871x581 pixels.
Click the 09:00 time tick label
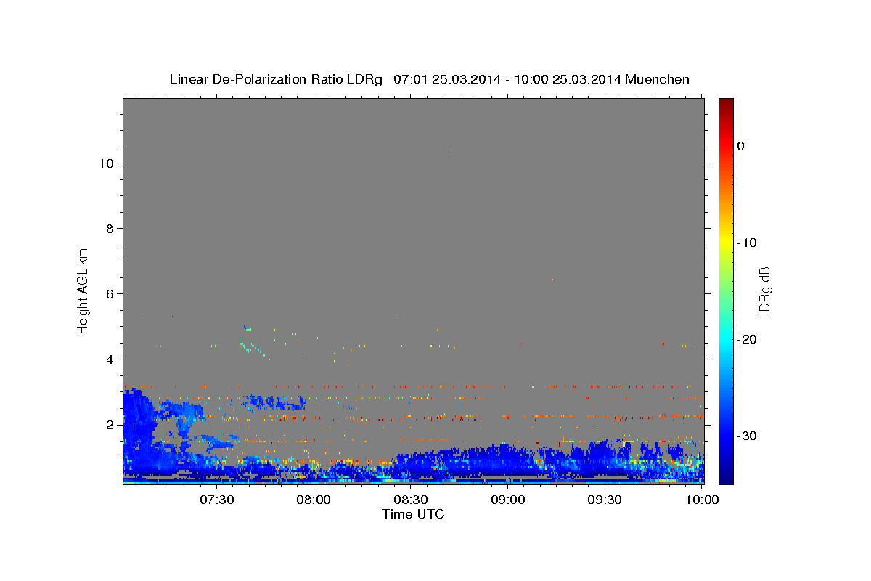508,500
